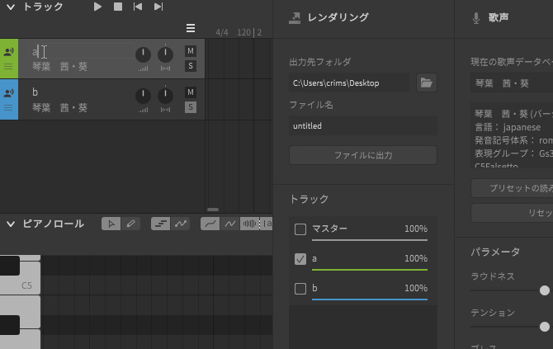Viewport: 553px width, 349px height.
Task: Click the skip-to-end transport icon
Action: pos(158,7)
